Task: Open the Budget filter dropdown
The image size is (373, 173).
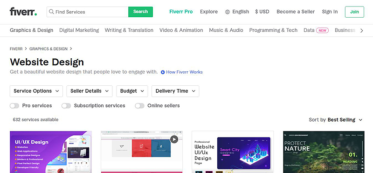Action: pos(132,91)
